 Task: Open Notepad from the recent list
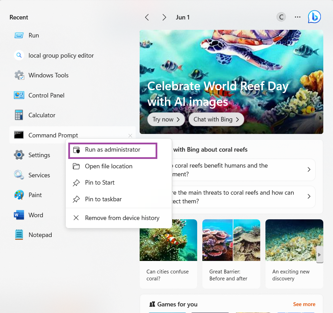[x=19, y=235]
